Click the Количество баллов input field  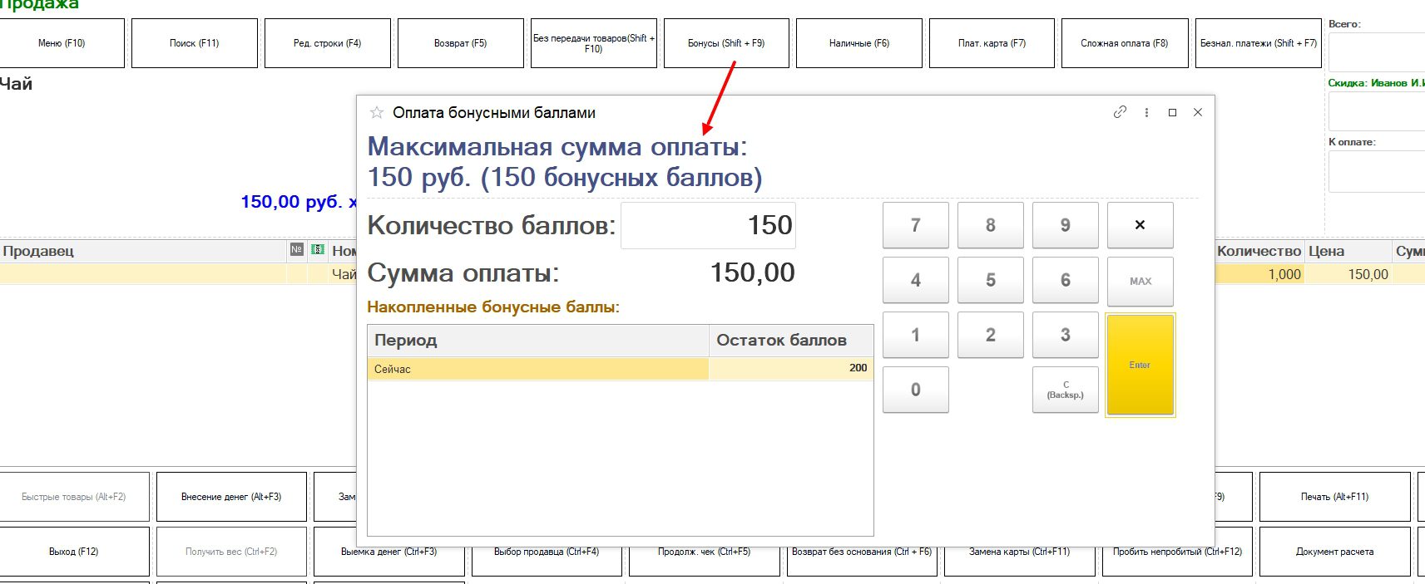click(x=708, y=225)
